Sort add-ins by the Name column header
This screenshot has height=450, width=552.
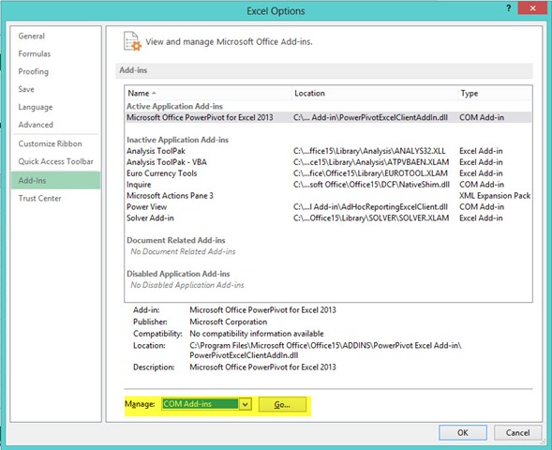[x=208, y=94]
